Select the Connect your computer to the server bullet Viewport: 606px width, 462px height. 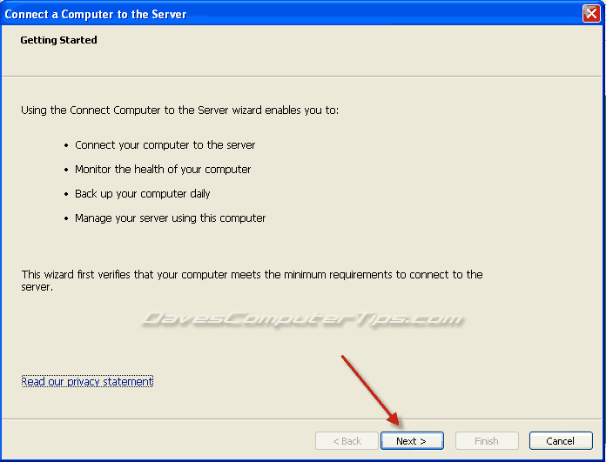[x=165, y=145]
